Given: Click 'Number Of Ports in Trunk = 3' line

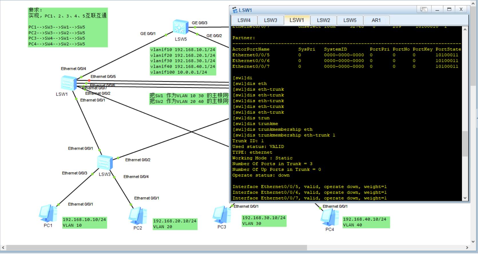Looking at the screenshot, I should click(x=272, y=164).
